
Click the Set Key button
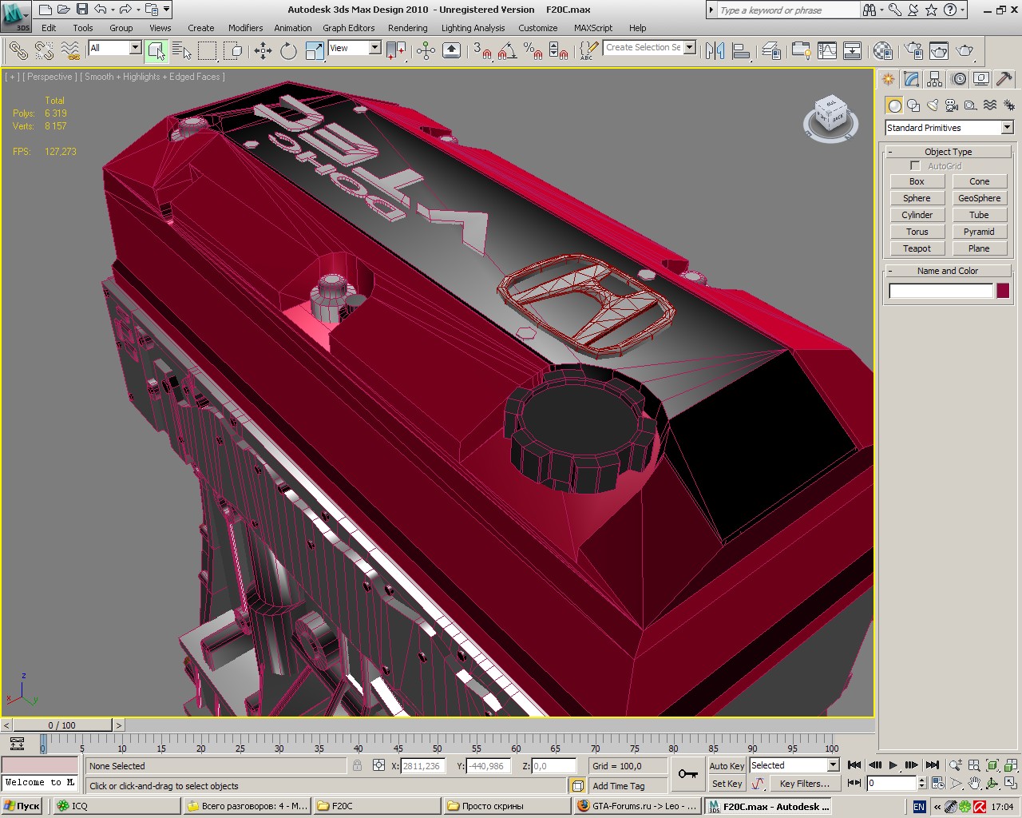727,784
